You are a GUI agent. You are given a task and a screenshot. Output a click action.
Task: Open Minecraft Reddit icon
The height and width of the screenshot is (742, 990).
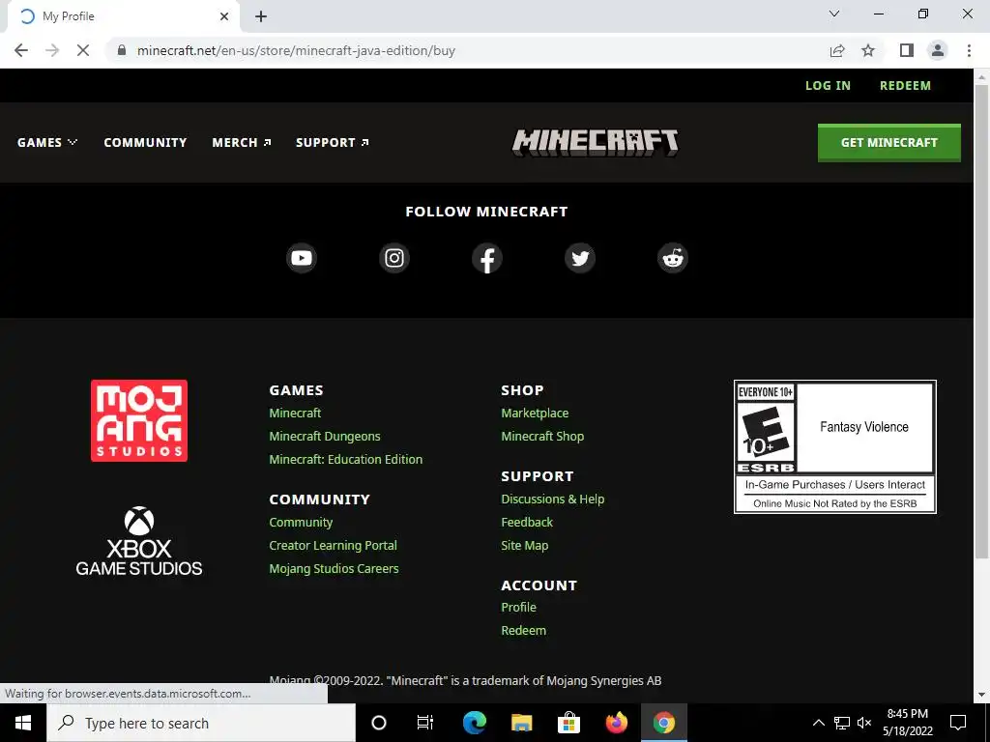coord(673,258)
